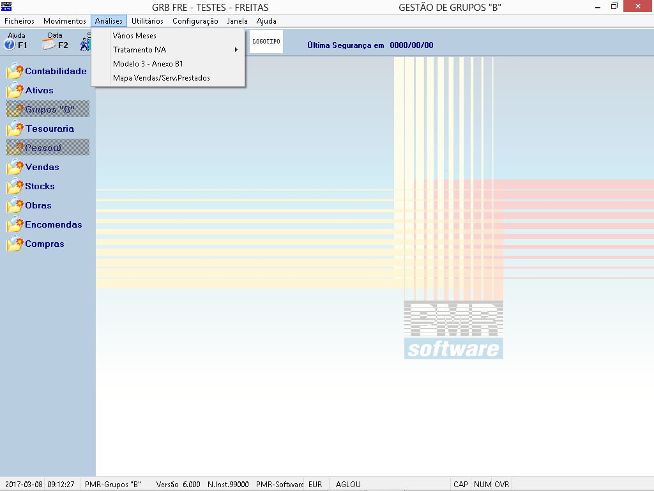The height and width of the screenshot is (491, 654).
Task: Open the Contabilidade module folder icon
Action: 15,71
